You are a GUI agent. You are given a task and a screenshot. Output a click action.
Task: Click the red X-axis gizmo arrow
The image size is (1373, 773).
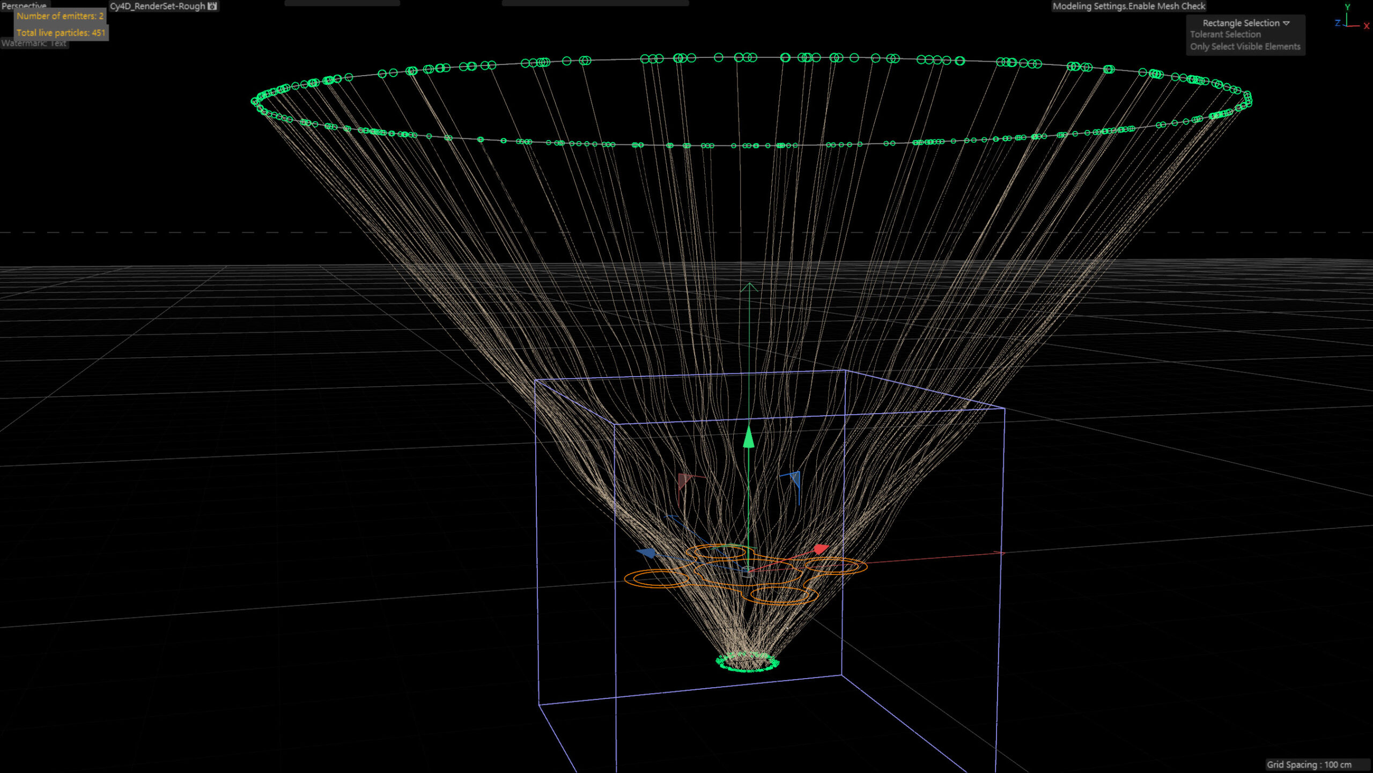pos(821,548)
